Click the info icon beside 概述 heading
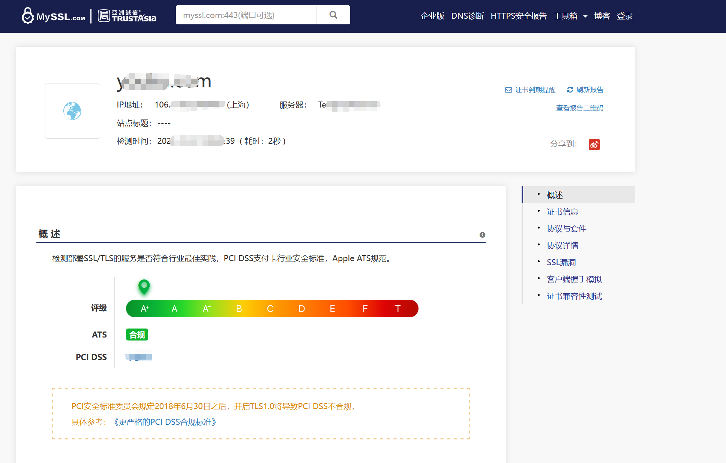Screen dimensions: 726x463 pos(482,235)
